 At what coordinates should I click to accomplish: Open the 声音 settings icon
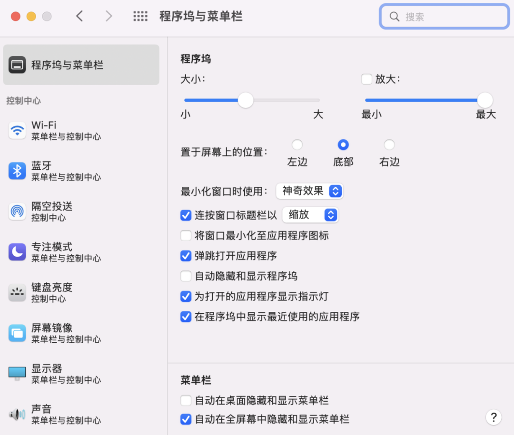[x=17, y=414]
